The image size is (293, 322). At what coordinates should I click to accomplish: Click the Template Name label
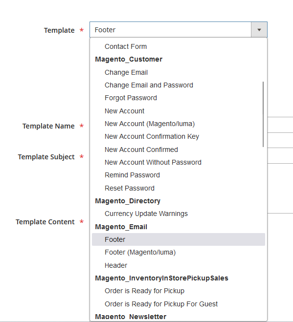click(48, 126)
